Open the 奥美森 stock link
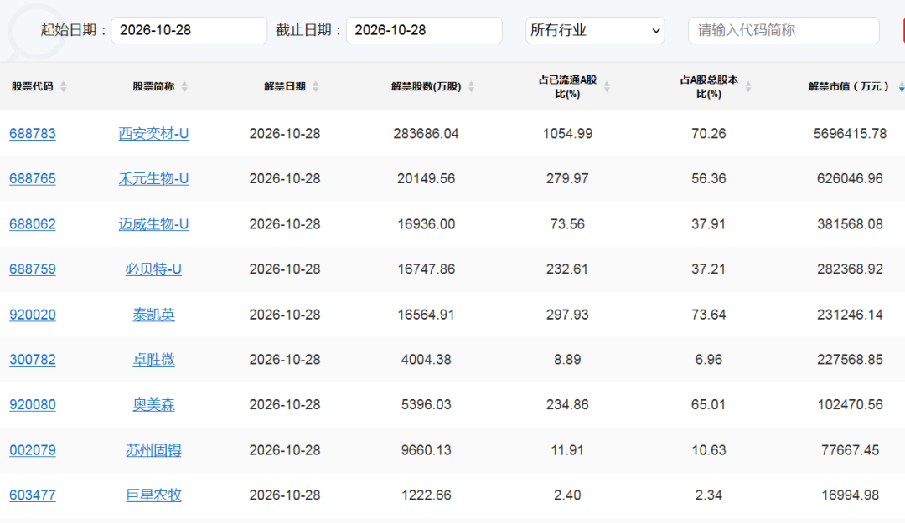The height and width of the screenshot is (523, 905). click(x=153, y=405)
